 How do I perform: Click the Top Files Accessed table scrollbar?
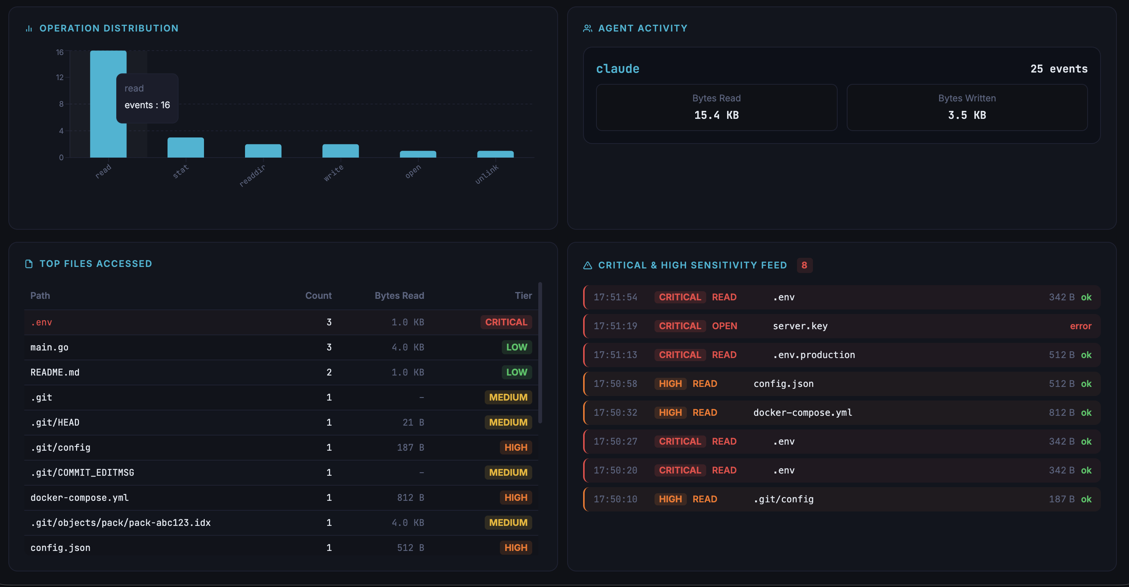540,353
